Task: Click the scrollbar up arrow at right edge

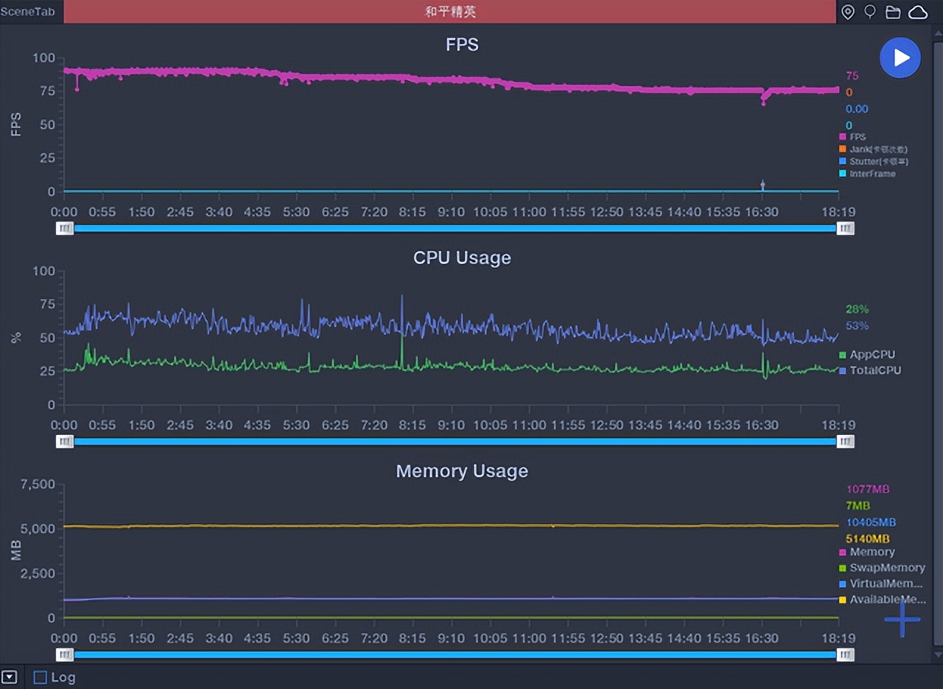Action: 938,35
